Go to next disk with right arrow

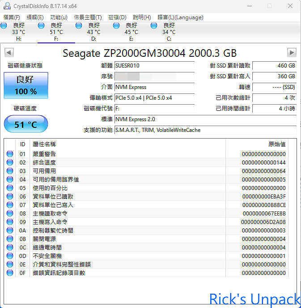coord(292,52)
